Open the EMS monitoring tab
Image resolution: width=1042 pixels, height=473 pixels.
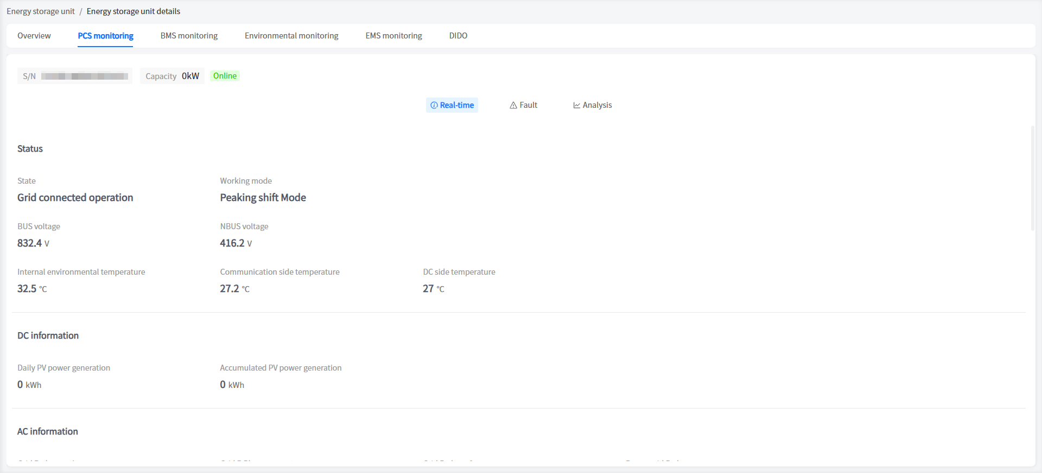pos(393,36)
